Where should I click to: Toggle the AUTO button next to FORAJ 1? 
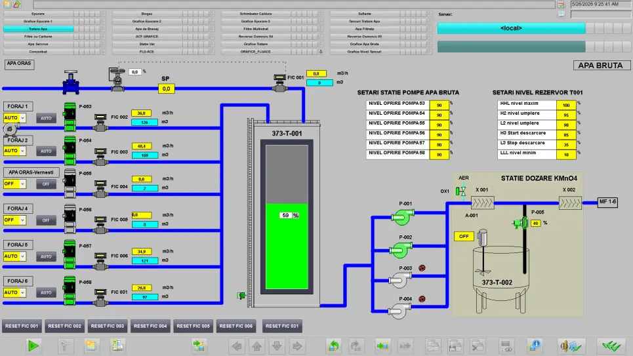46,118
